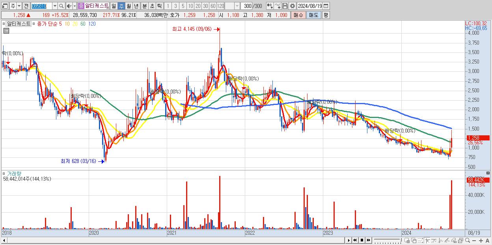Select the 년 yearly period button

[x=136, y=6]
